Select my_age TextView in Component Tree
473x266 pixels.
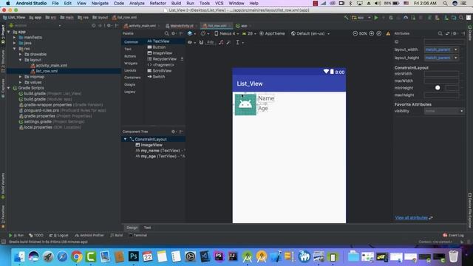(x=160, y=156)
